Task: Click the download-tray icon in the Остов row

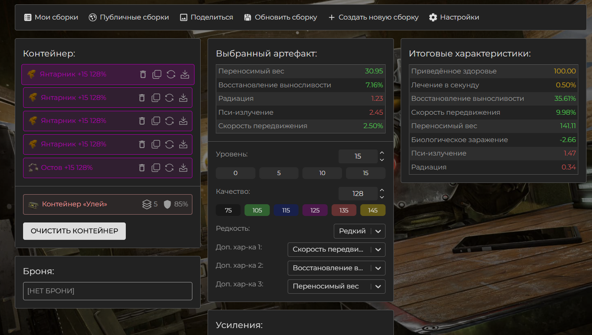Action: coord(183,168)
